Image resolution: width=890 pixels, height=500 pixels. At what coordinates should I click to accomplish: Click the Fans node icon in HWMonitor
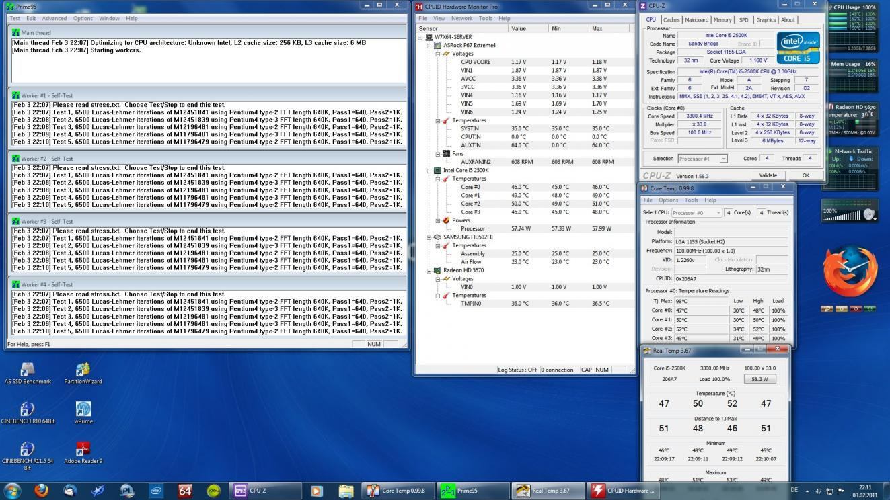click(x=446, y=153)
